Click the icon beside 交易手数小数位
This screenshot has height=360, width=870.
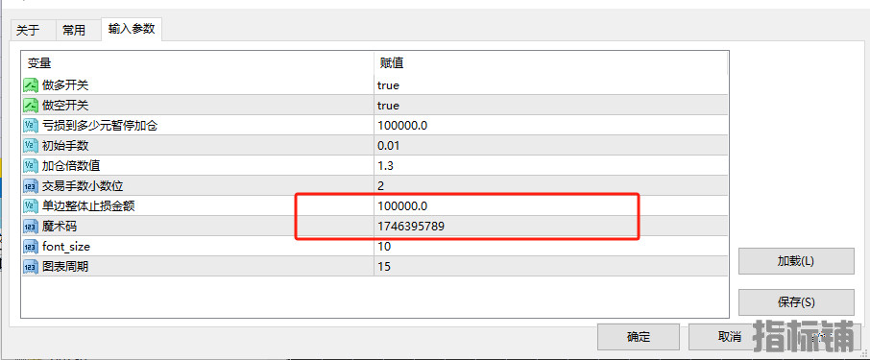[x=30, y=186]
